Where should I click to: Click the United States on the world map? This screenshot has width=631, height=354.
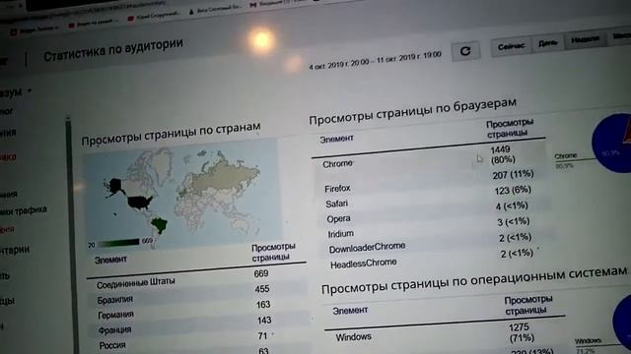coord(140,202)
